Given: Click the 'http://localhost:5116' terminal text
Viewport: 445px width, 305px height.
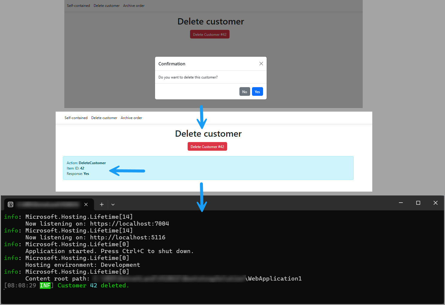Looking at the screenshot, I should point(128,237).
